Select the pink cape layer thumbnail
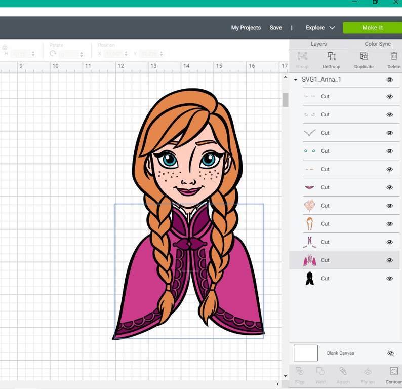 (309, 260)
